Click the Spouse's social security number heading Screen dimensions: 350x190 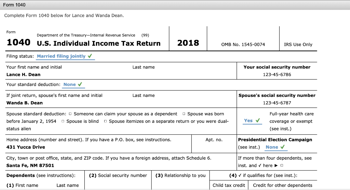(x=277, y=96)
